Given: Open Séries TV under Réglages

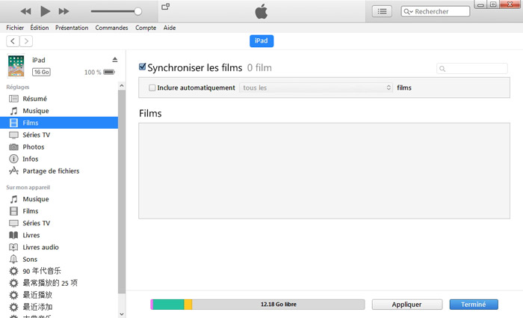Looking at the screenshot, I should (59, 135).
